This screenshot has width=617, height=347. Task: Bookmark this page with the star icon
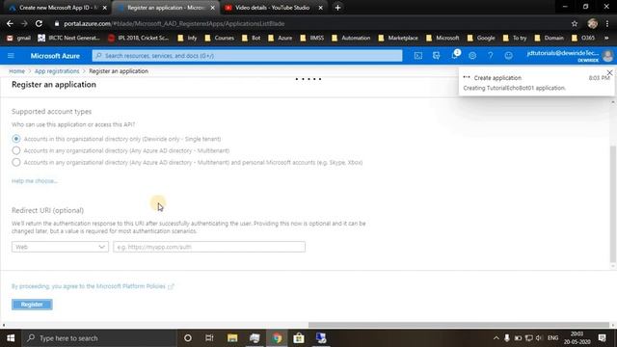tap(575, 23)
